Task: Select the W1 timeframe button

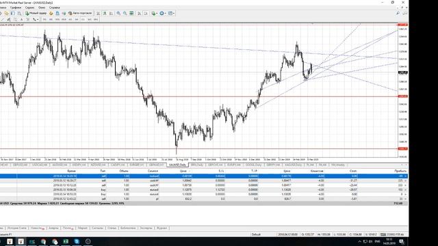Action: pyautogui.click(x=90, y=20)
